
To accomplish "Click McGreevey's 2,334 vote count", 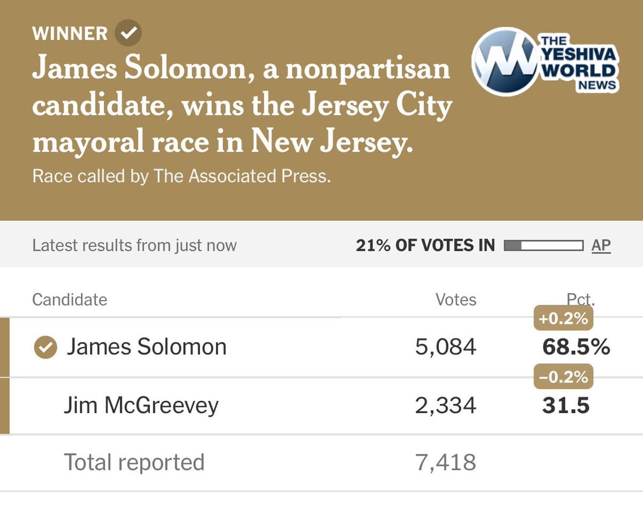I will coord(445,406).
